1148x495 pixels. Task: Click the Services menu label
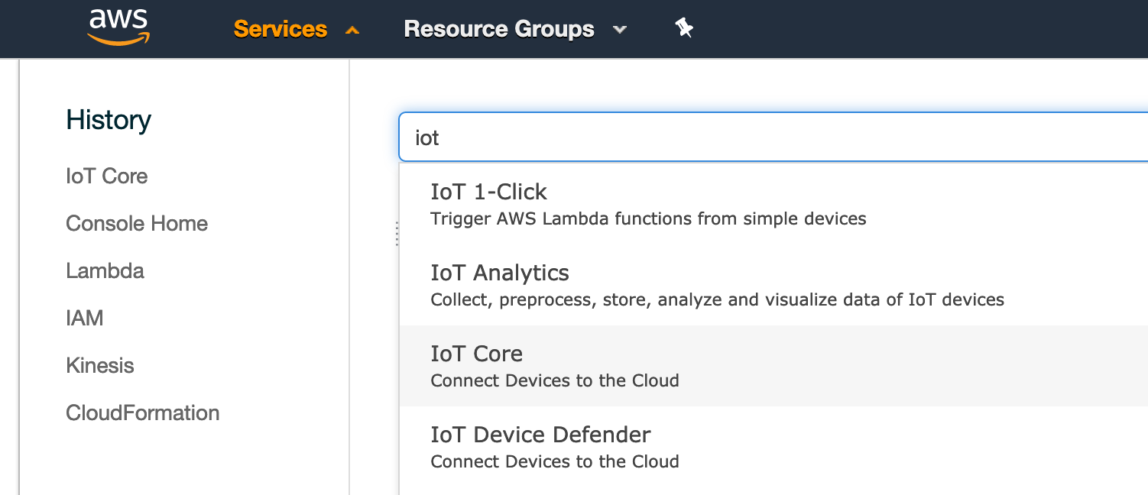(x=280, y=29)
